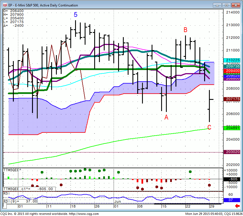Screen dimensions: 243x216
Task: Click the Δ= -2400 change value
Action: [x=13, y=26]
